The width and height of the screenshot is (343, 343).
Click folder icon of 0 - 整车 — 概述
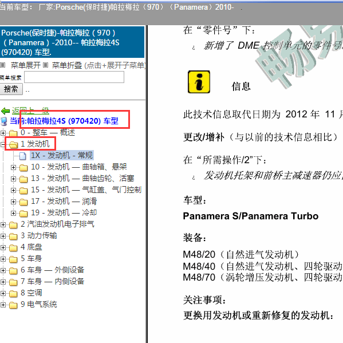[13, 133]
